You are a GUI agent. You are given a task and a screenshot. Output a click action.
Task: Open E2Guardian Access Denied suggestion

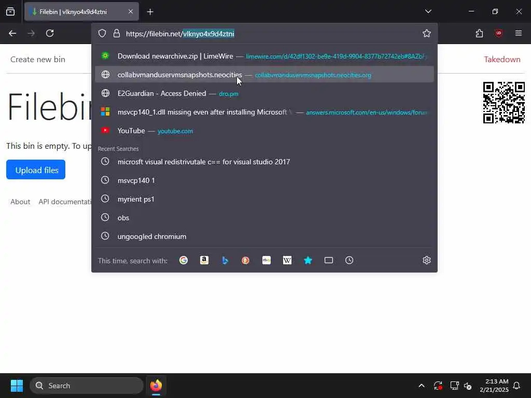(264, 93)
